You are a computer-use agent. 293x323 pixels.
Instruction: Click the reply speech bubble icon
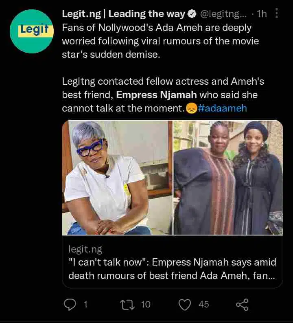(x=70, y=304)
